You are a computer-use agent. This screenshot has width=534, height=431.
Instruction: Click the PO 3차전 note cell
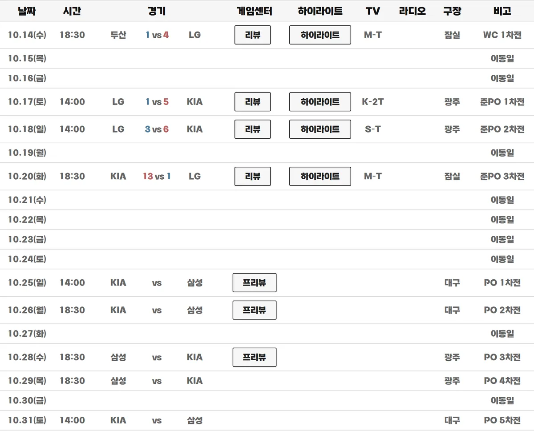pos(502,358)
